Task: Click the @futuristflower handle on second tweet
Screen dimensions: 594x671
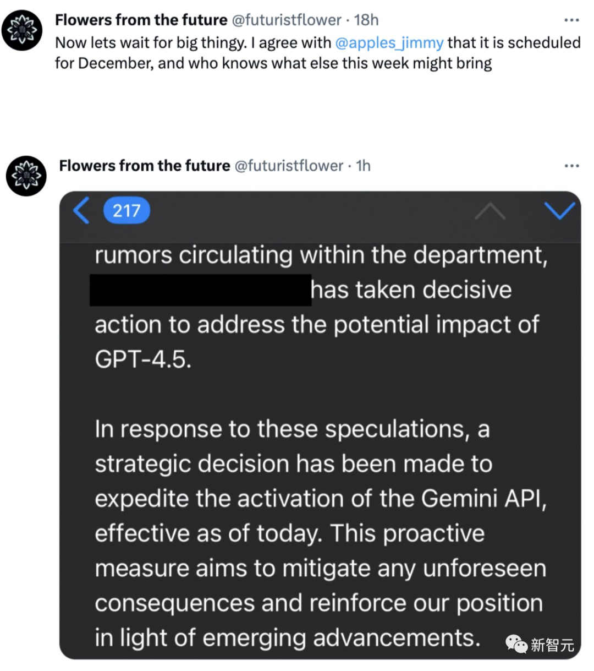Action: point(289,166)
